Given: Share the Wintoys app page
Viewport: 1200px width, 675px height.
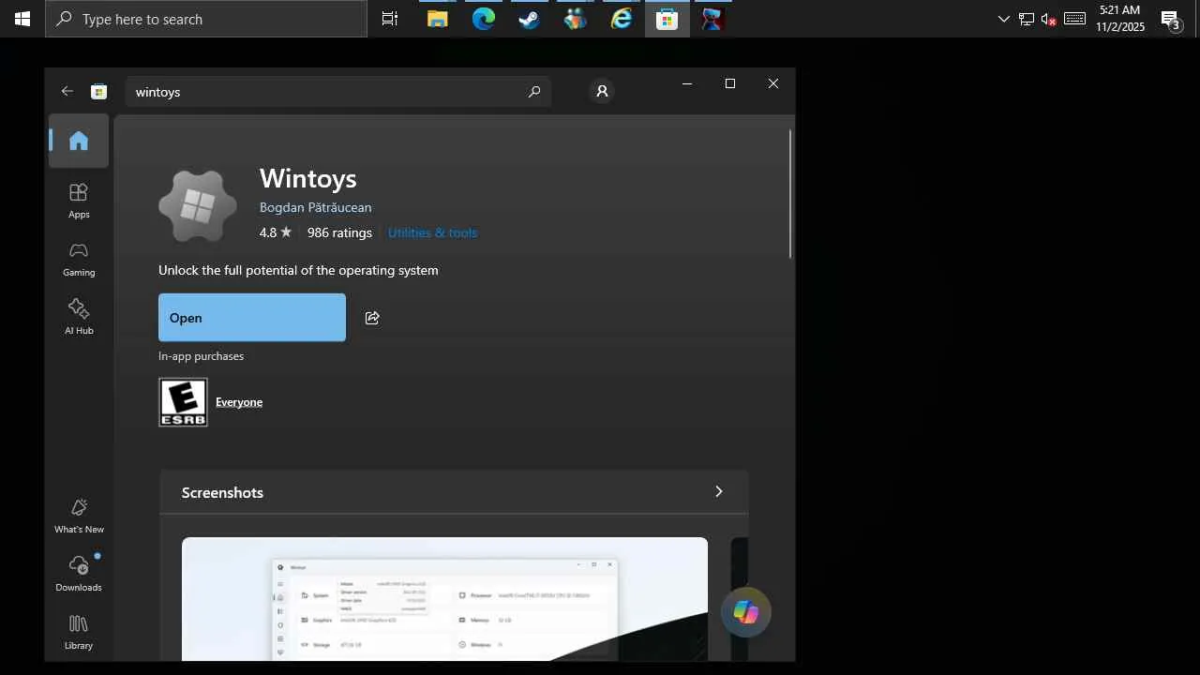Looking at the screenshot, I should [372, 318].
